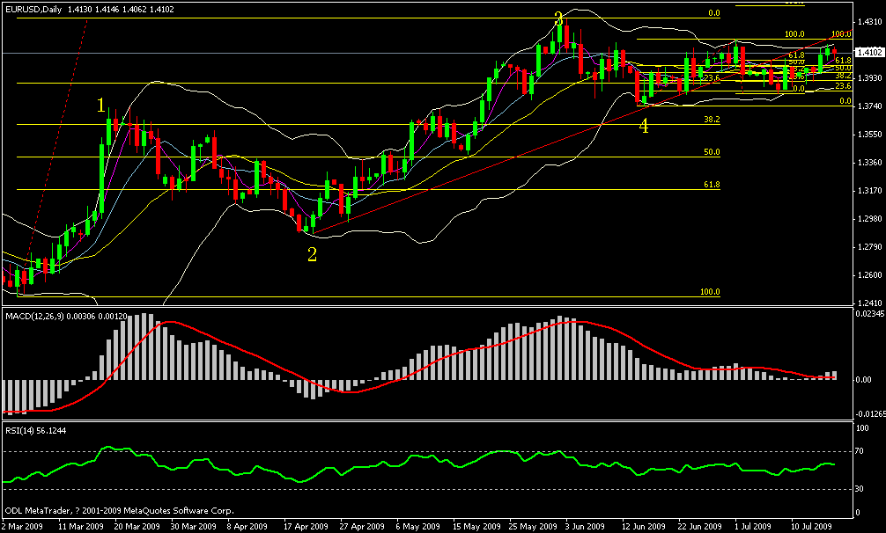Select Elliott wave label 4
886x533 pixels.
[644, 126]
